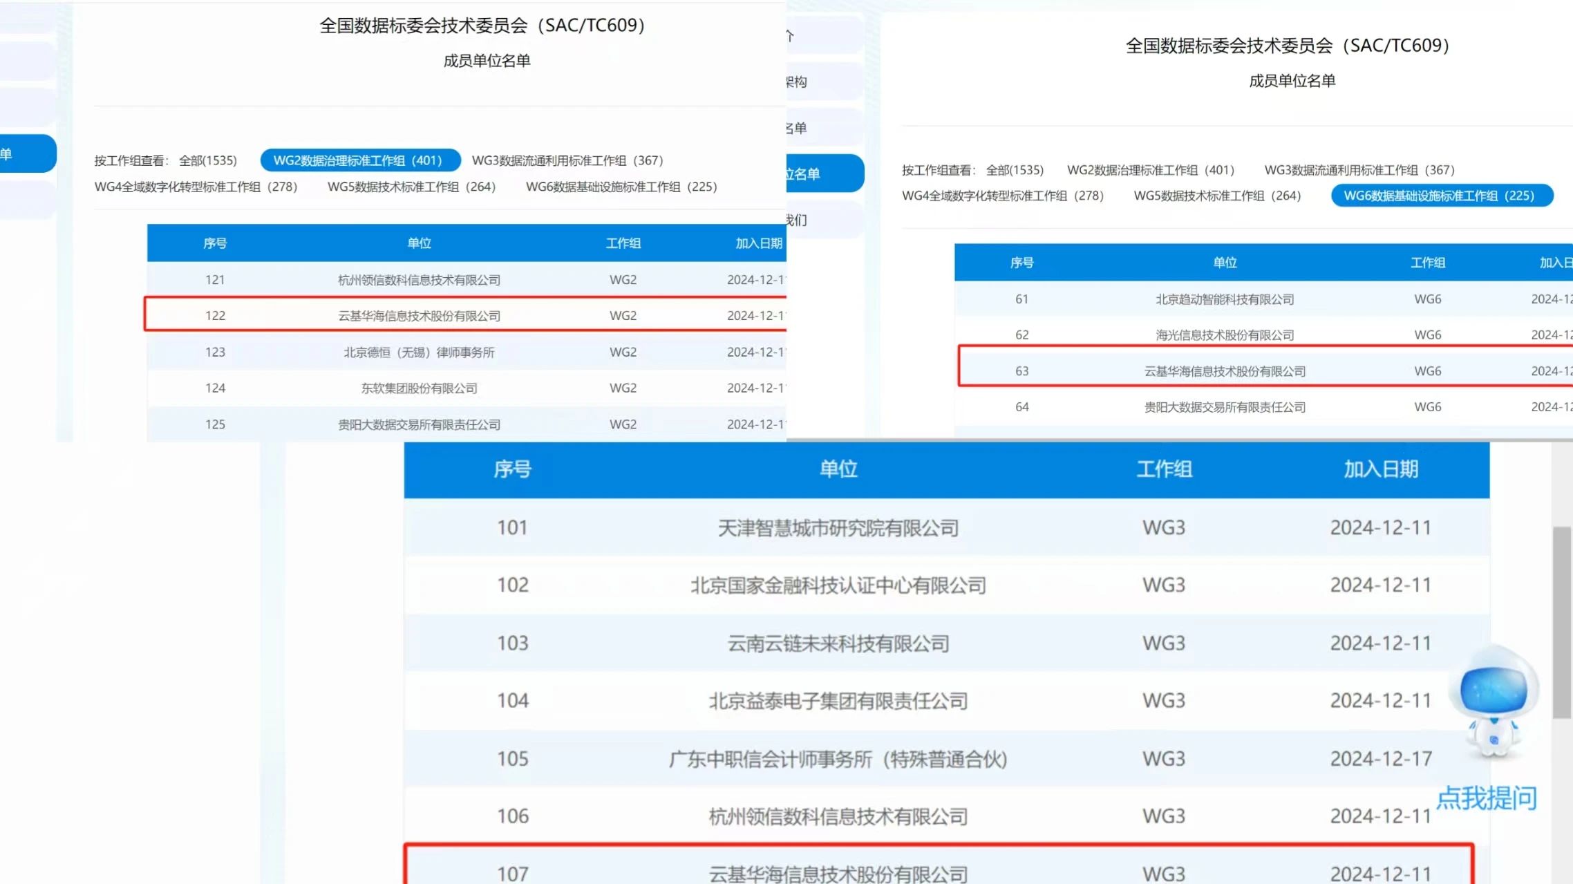Click 云南云链未来科技有限公司 row

point(946,643)
